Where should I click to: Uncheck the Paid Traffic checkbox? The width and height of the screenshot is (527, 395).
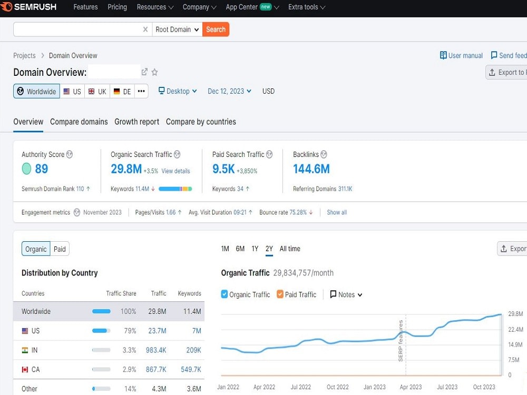pos(280,294)
